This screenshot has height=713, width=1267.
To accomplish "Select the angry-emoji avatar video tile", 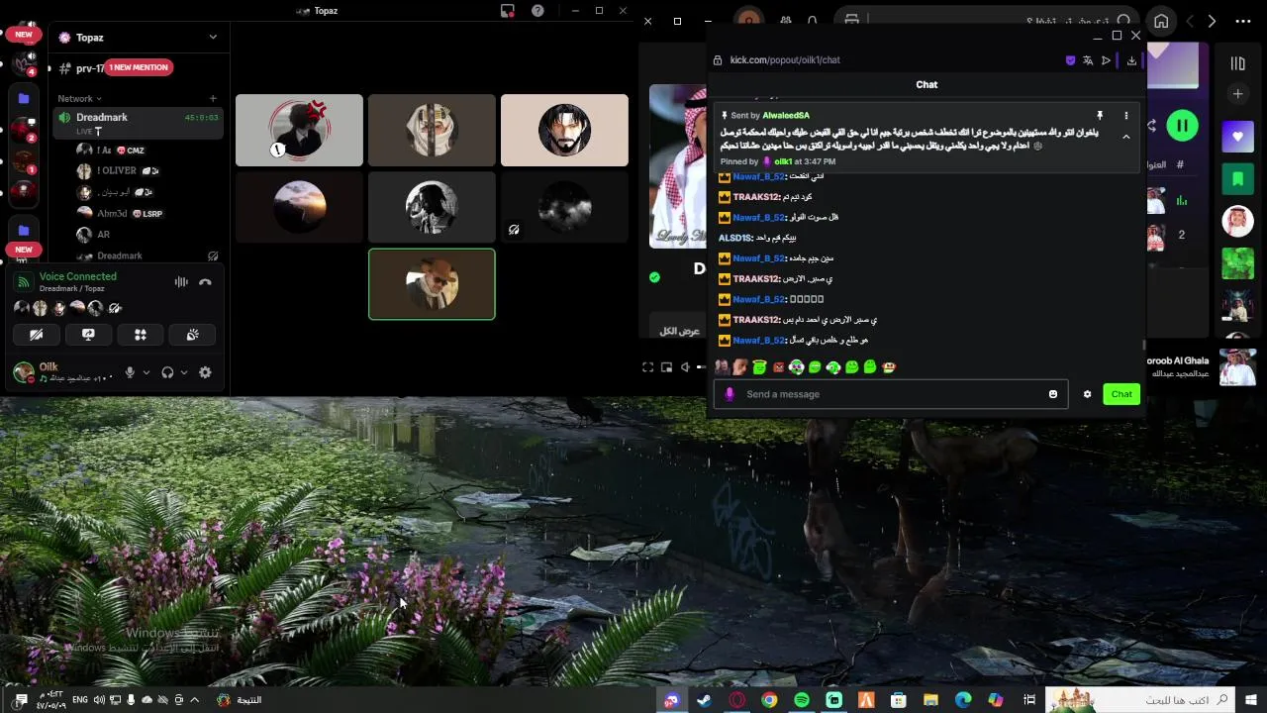I will [x=299, y=130].
